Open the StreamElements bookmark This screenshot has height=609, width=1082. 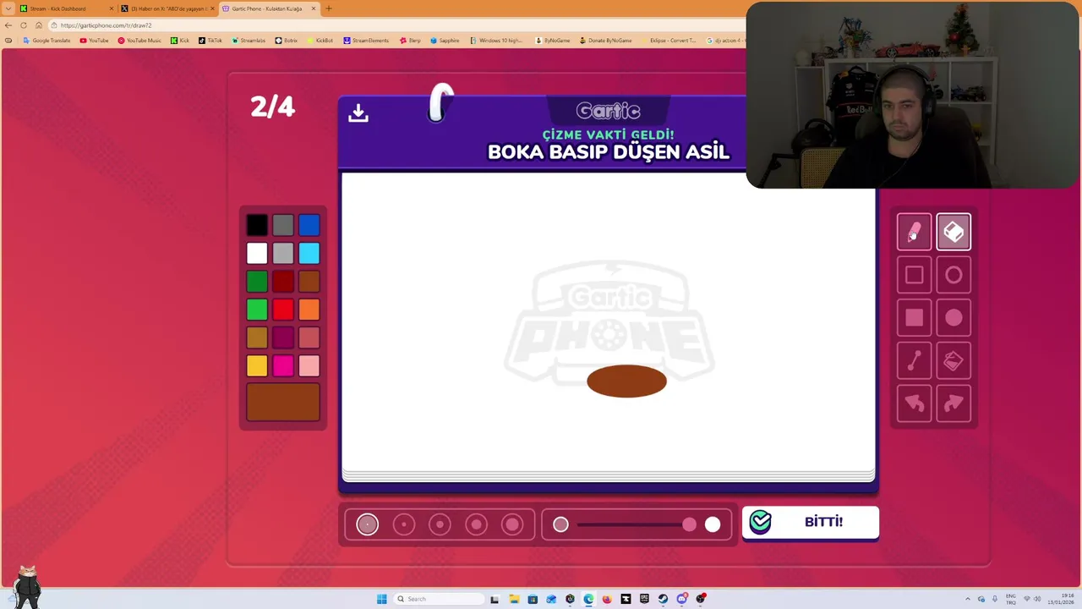coord(366,41)
